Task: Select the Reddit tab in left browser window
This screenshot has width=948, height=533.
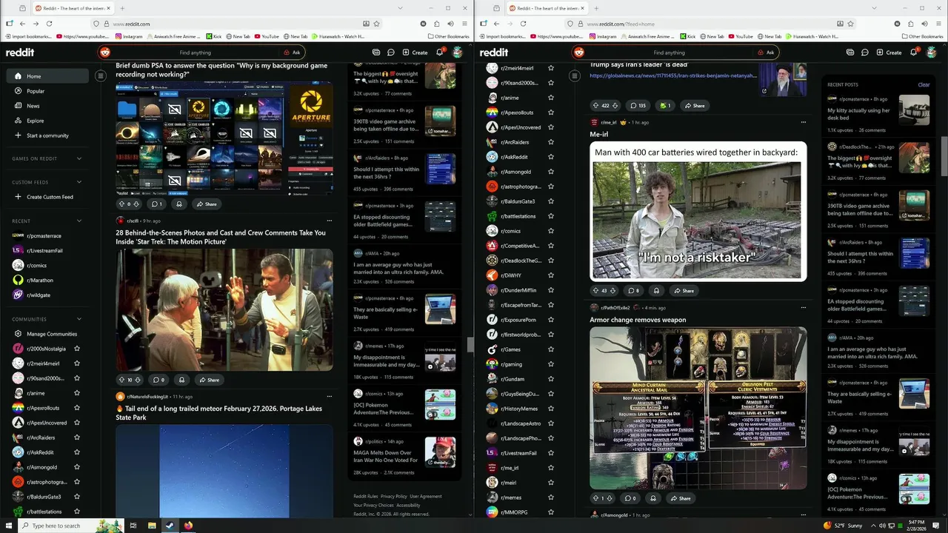Action: 73,8
